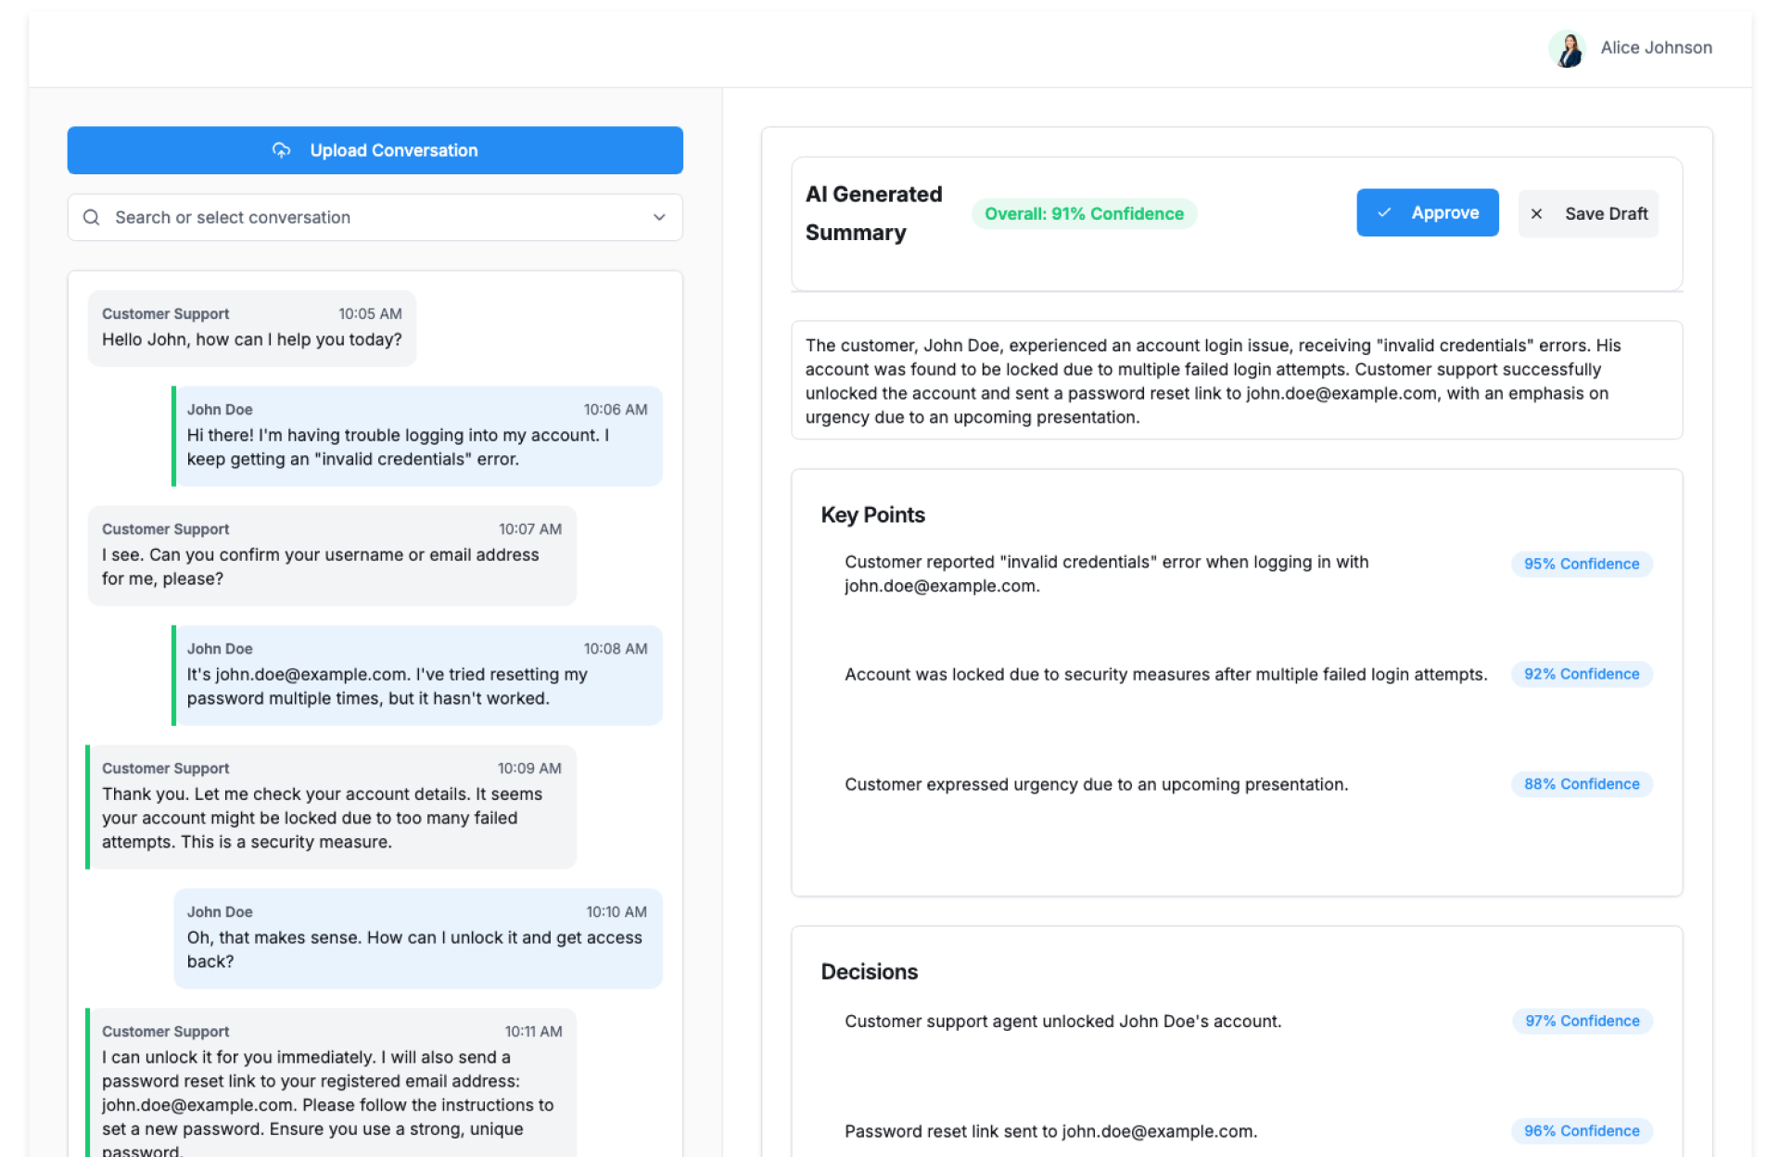The image size is (1780, 1157).
Task: Select the Customer Support 10:09 AM message
Action: pyautogui.click(x=332, y=807)
